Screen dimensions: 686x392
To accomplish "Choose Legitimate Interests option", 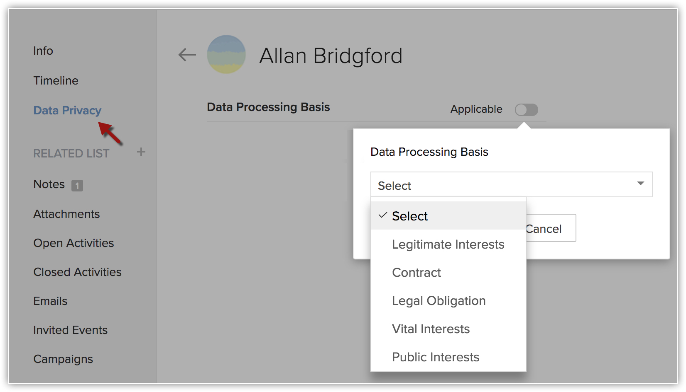I will [x=448, y=244].
